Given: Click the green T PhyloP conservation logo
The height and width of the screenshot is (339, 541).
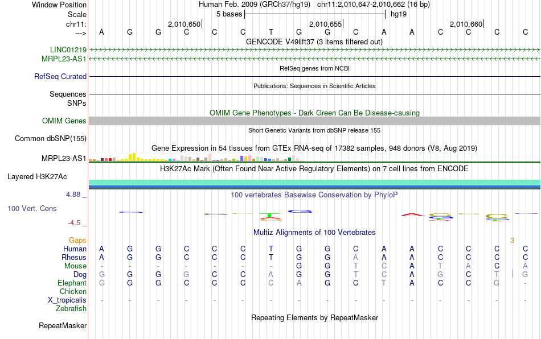Looking at the screenshot, I should point(270,216).
